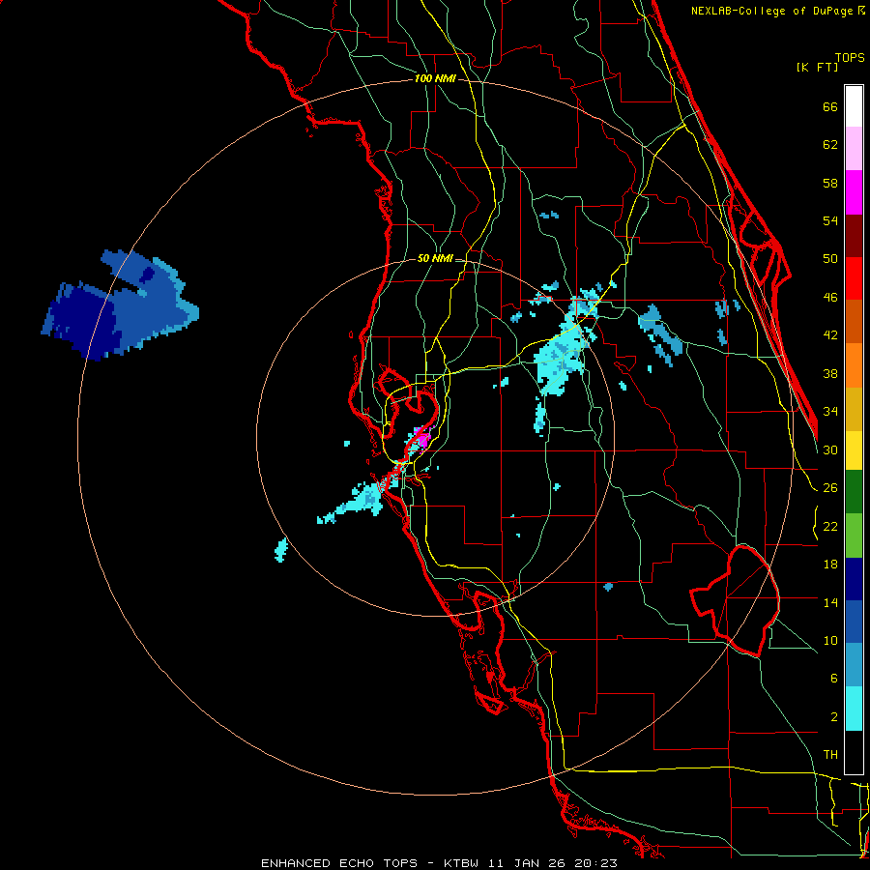The image size is (870, 870).
Task: Click the legend value 62
Action: [830, 145]
